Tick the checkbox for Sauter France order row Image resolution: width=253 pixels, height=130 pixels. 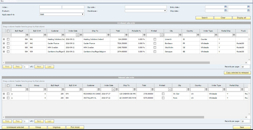(8, 43)
